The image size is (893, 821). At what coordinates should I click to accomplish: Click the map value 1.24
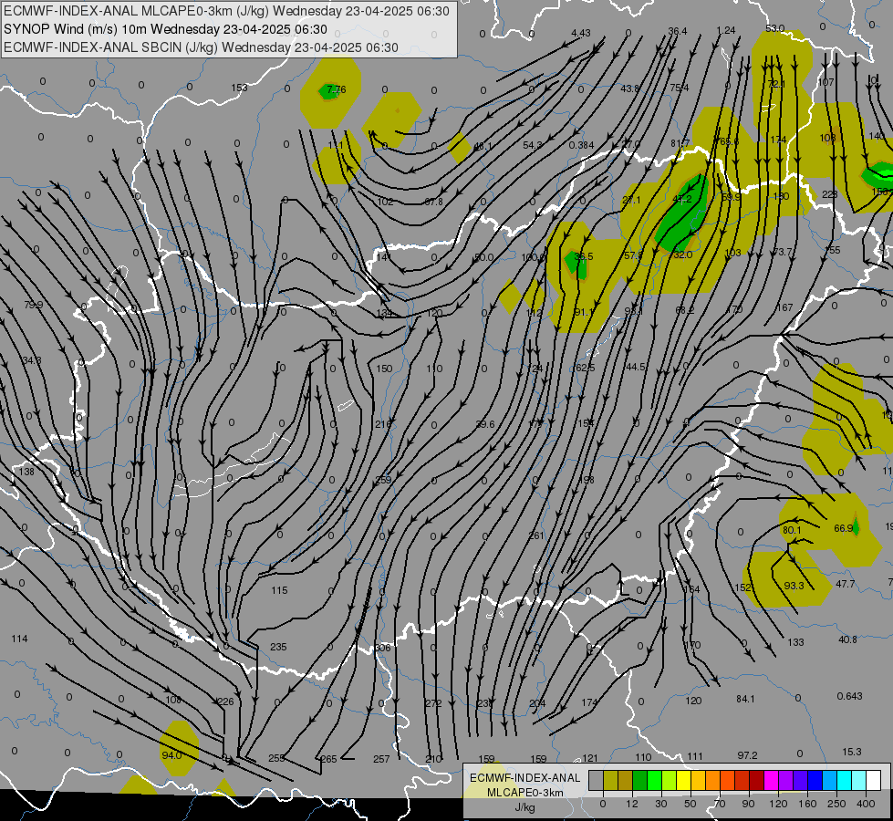pyautogui.click(x=726, y=30)
